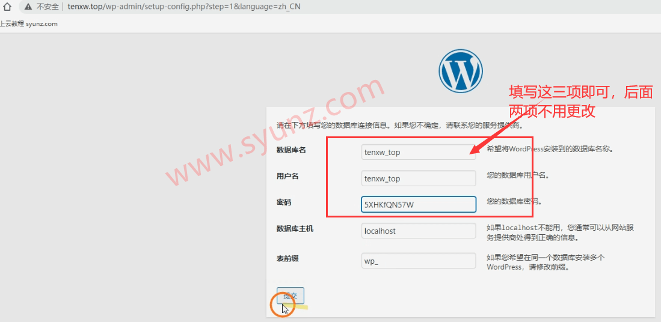Click the browser home icon
This screenshot has height=322, width=661.
[x=7, y=7]
